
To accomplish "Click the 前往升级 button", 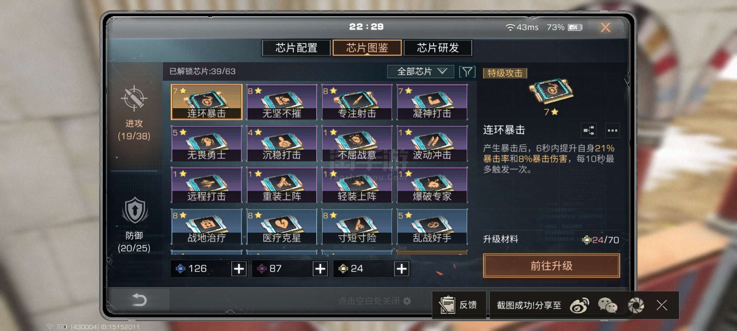I will coord(551,266).
